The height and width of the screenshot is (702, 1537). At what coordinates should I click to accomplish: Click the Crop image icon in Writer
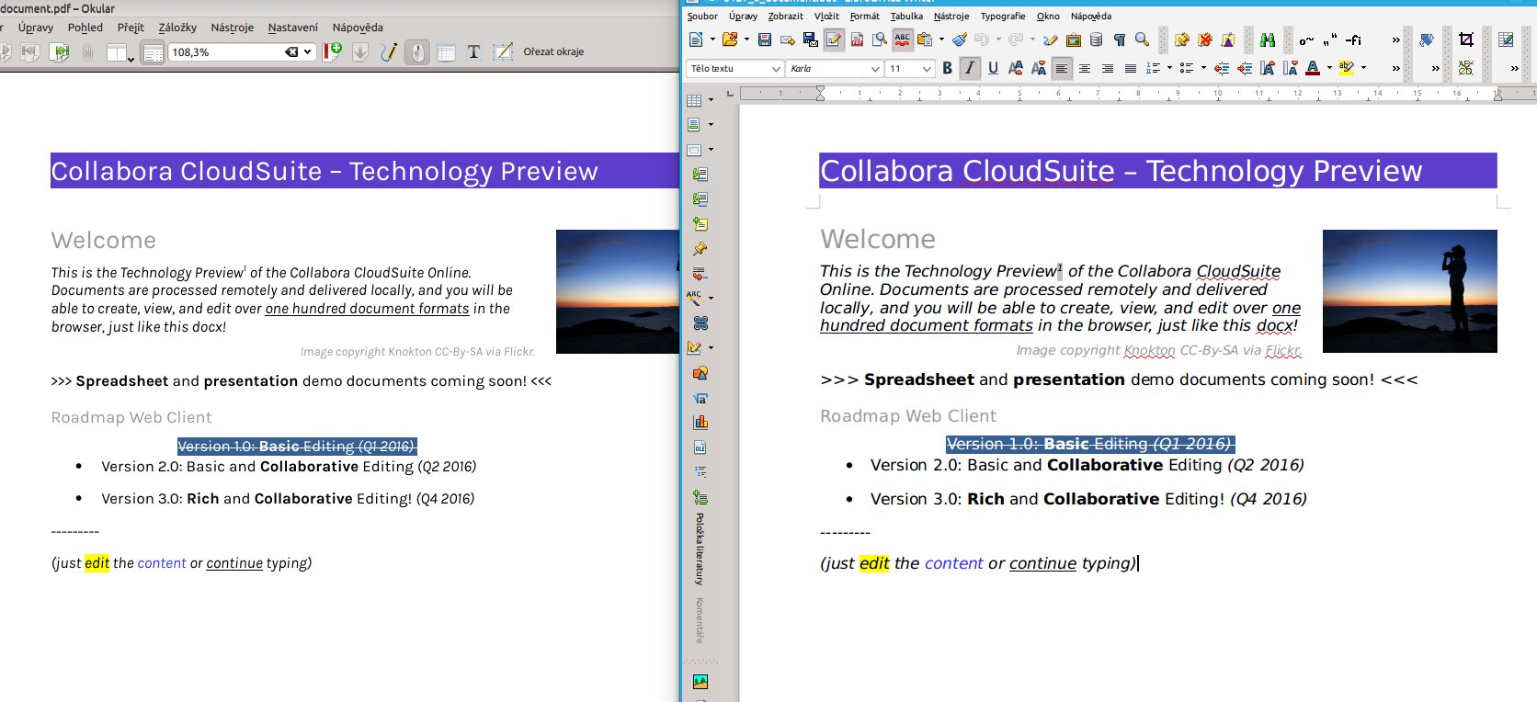pos(1466,40)
